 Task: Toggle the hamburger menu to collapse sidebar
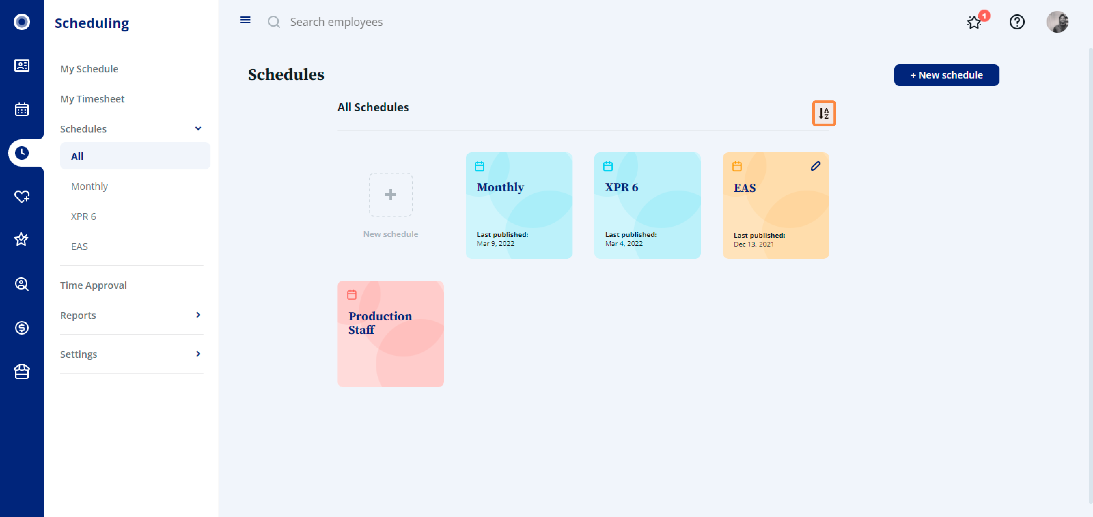click(x=245, y=20)
